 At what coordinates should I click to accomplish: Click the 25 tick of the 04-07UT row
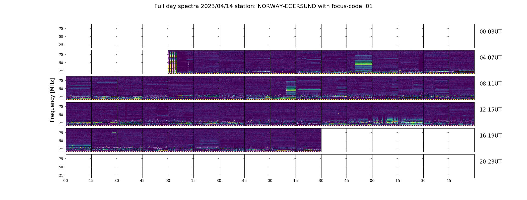61,71
